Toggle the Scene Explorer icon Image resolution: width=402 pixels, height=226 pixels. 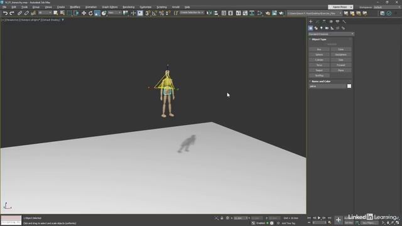click(x=224, y=13)
